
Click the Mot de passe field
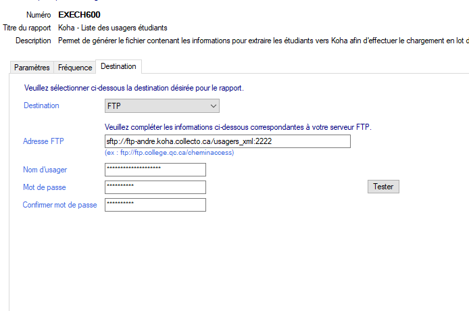pos(155,187)
